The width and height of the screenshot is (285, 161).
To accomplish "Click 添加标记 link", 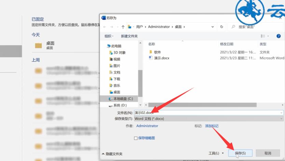I will pos(212,126).
